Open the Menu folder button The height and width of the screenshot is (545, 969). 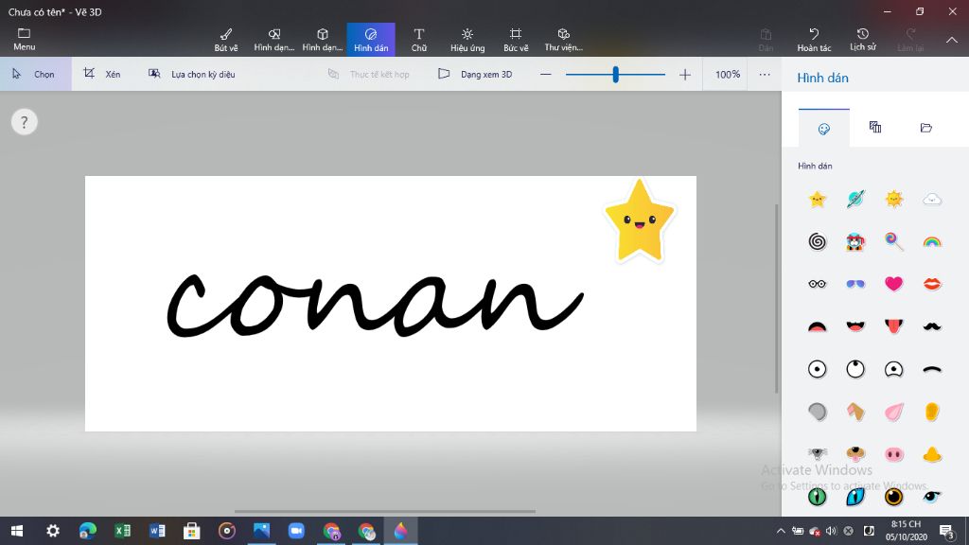tap(24, 39)
